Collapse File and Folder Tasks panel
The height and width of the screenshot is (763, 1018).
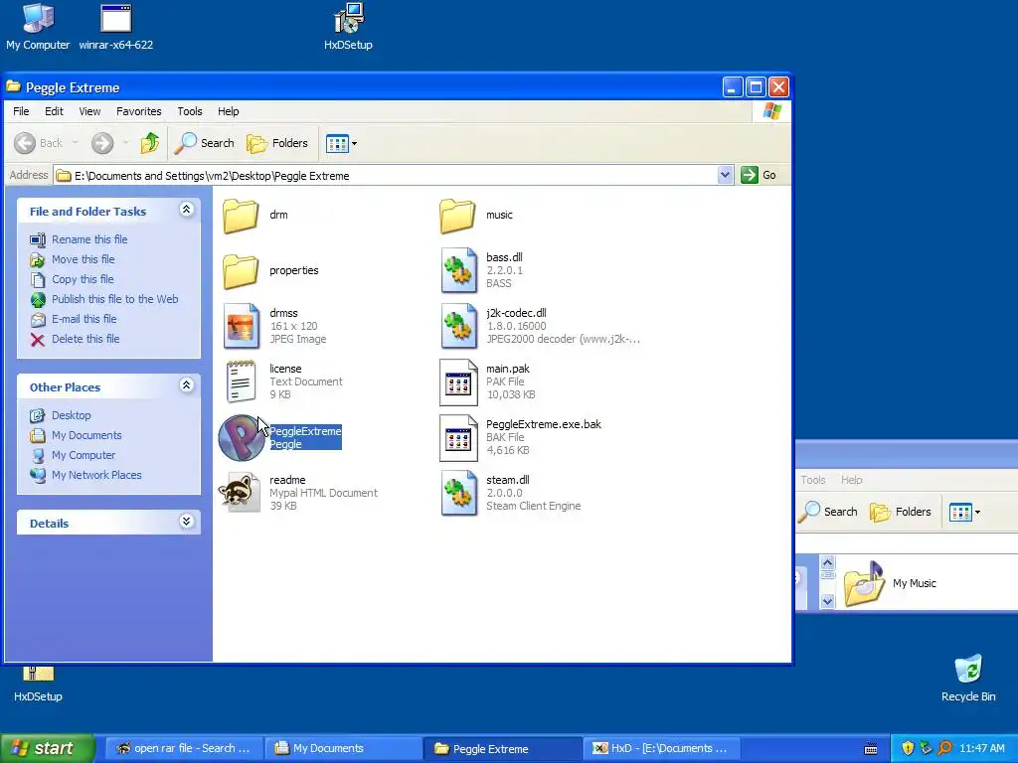point(186,210)
